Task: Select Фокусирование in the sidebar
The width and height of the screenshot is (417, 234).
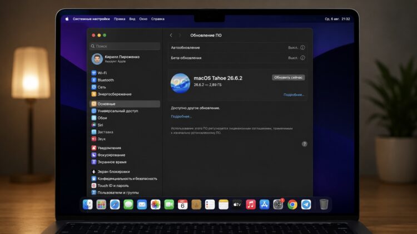Action: (125, 155)
